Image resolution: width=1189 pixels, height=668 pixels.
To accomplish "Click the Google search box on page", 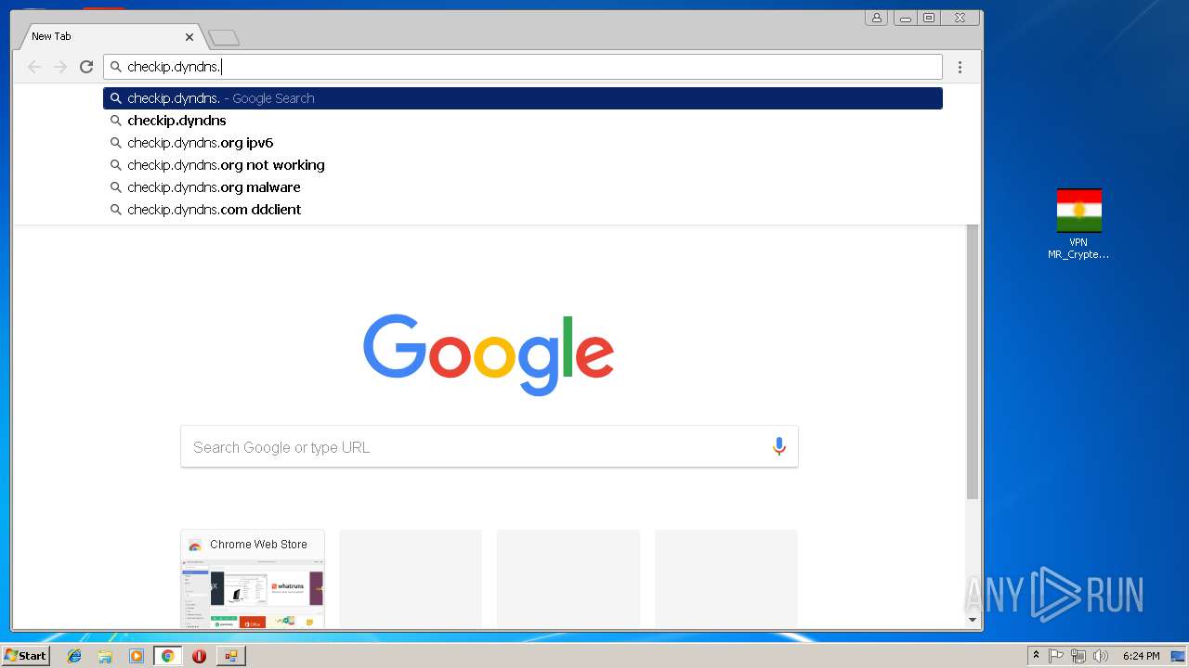I will tap(490, 447).
